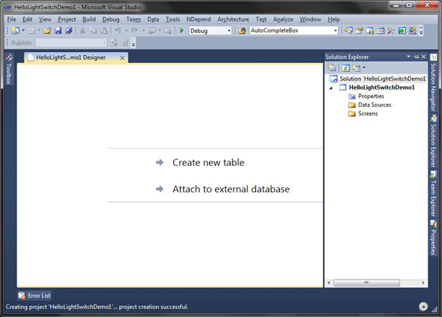
Task: Open the Team Explorer side tab
Action: point(433,194)
